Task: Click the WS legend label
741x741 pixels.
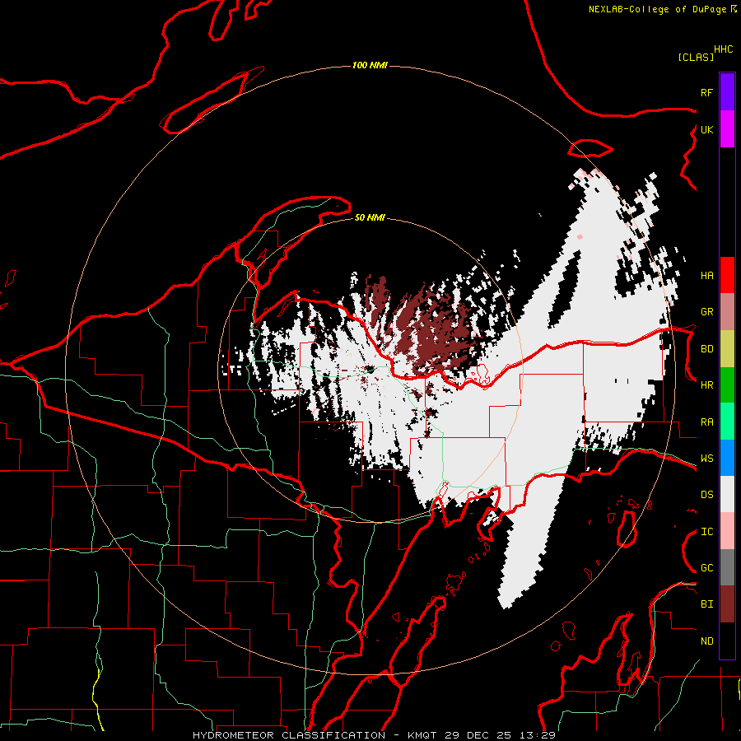Action: [706, 459]
